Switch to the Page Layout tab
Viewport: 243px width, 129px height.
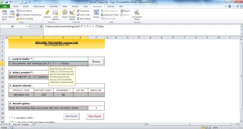pyautogui.click(x=39, y=6)
